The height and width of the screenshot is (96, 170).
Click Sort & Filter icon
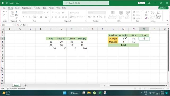[152, 15]
